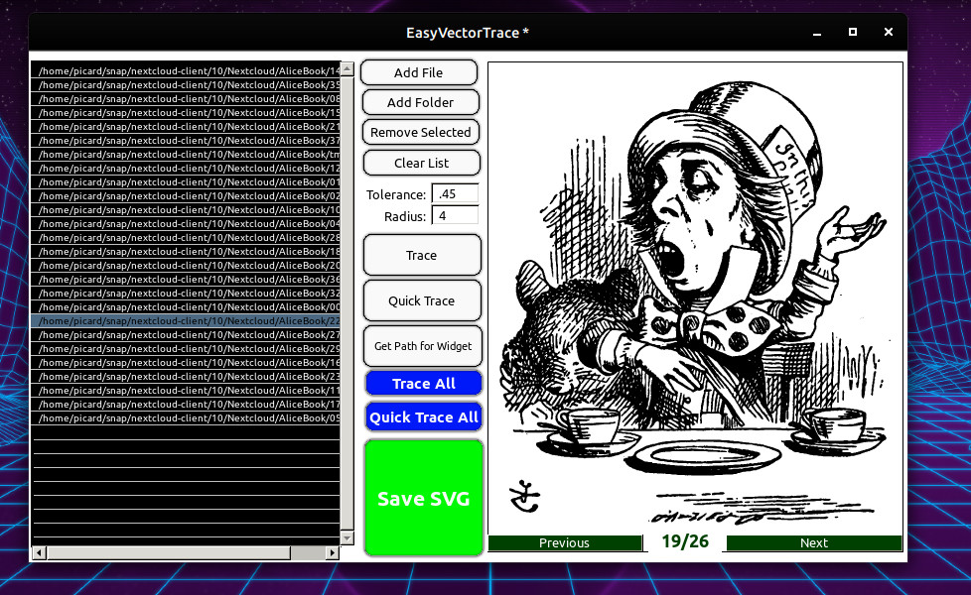Click Remove Selected to delete entry
The image size is (971, 595).
pos(421,132)
